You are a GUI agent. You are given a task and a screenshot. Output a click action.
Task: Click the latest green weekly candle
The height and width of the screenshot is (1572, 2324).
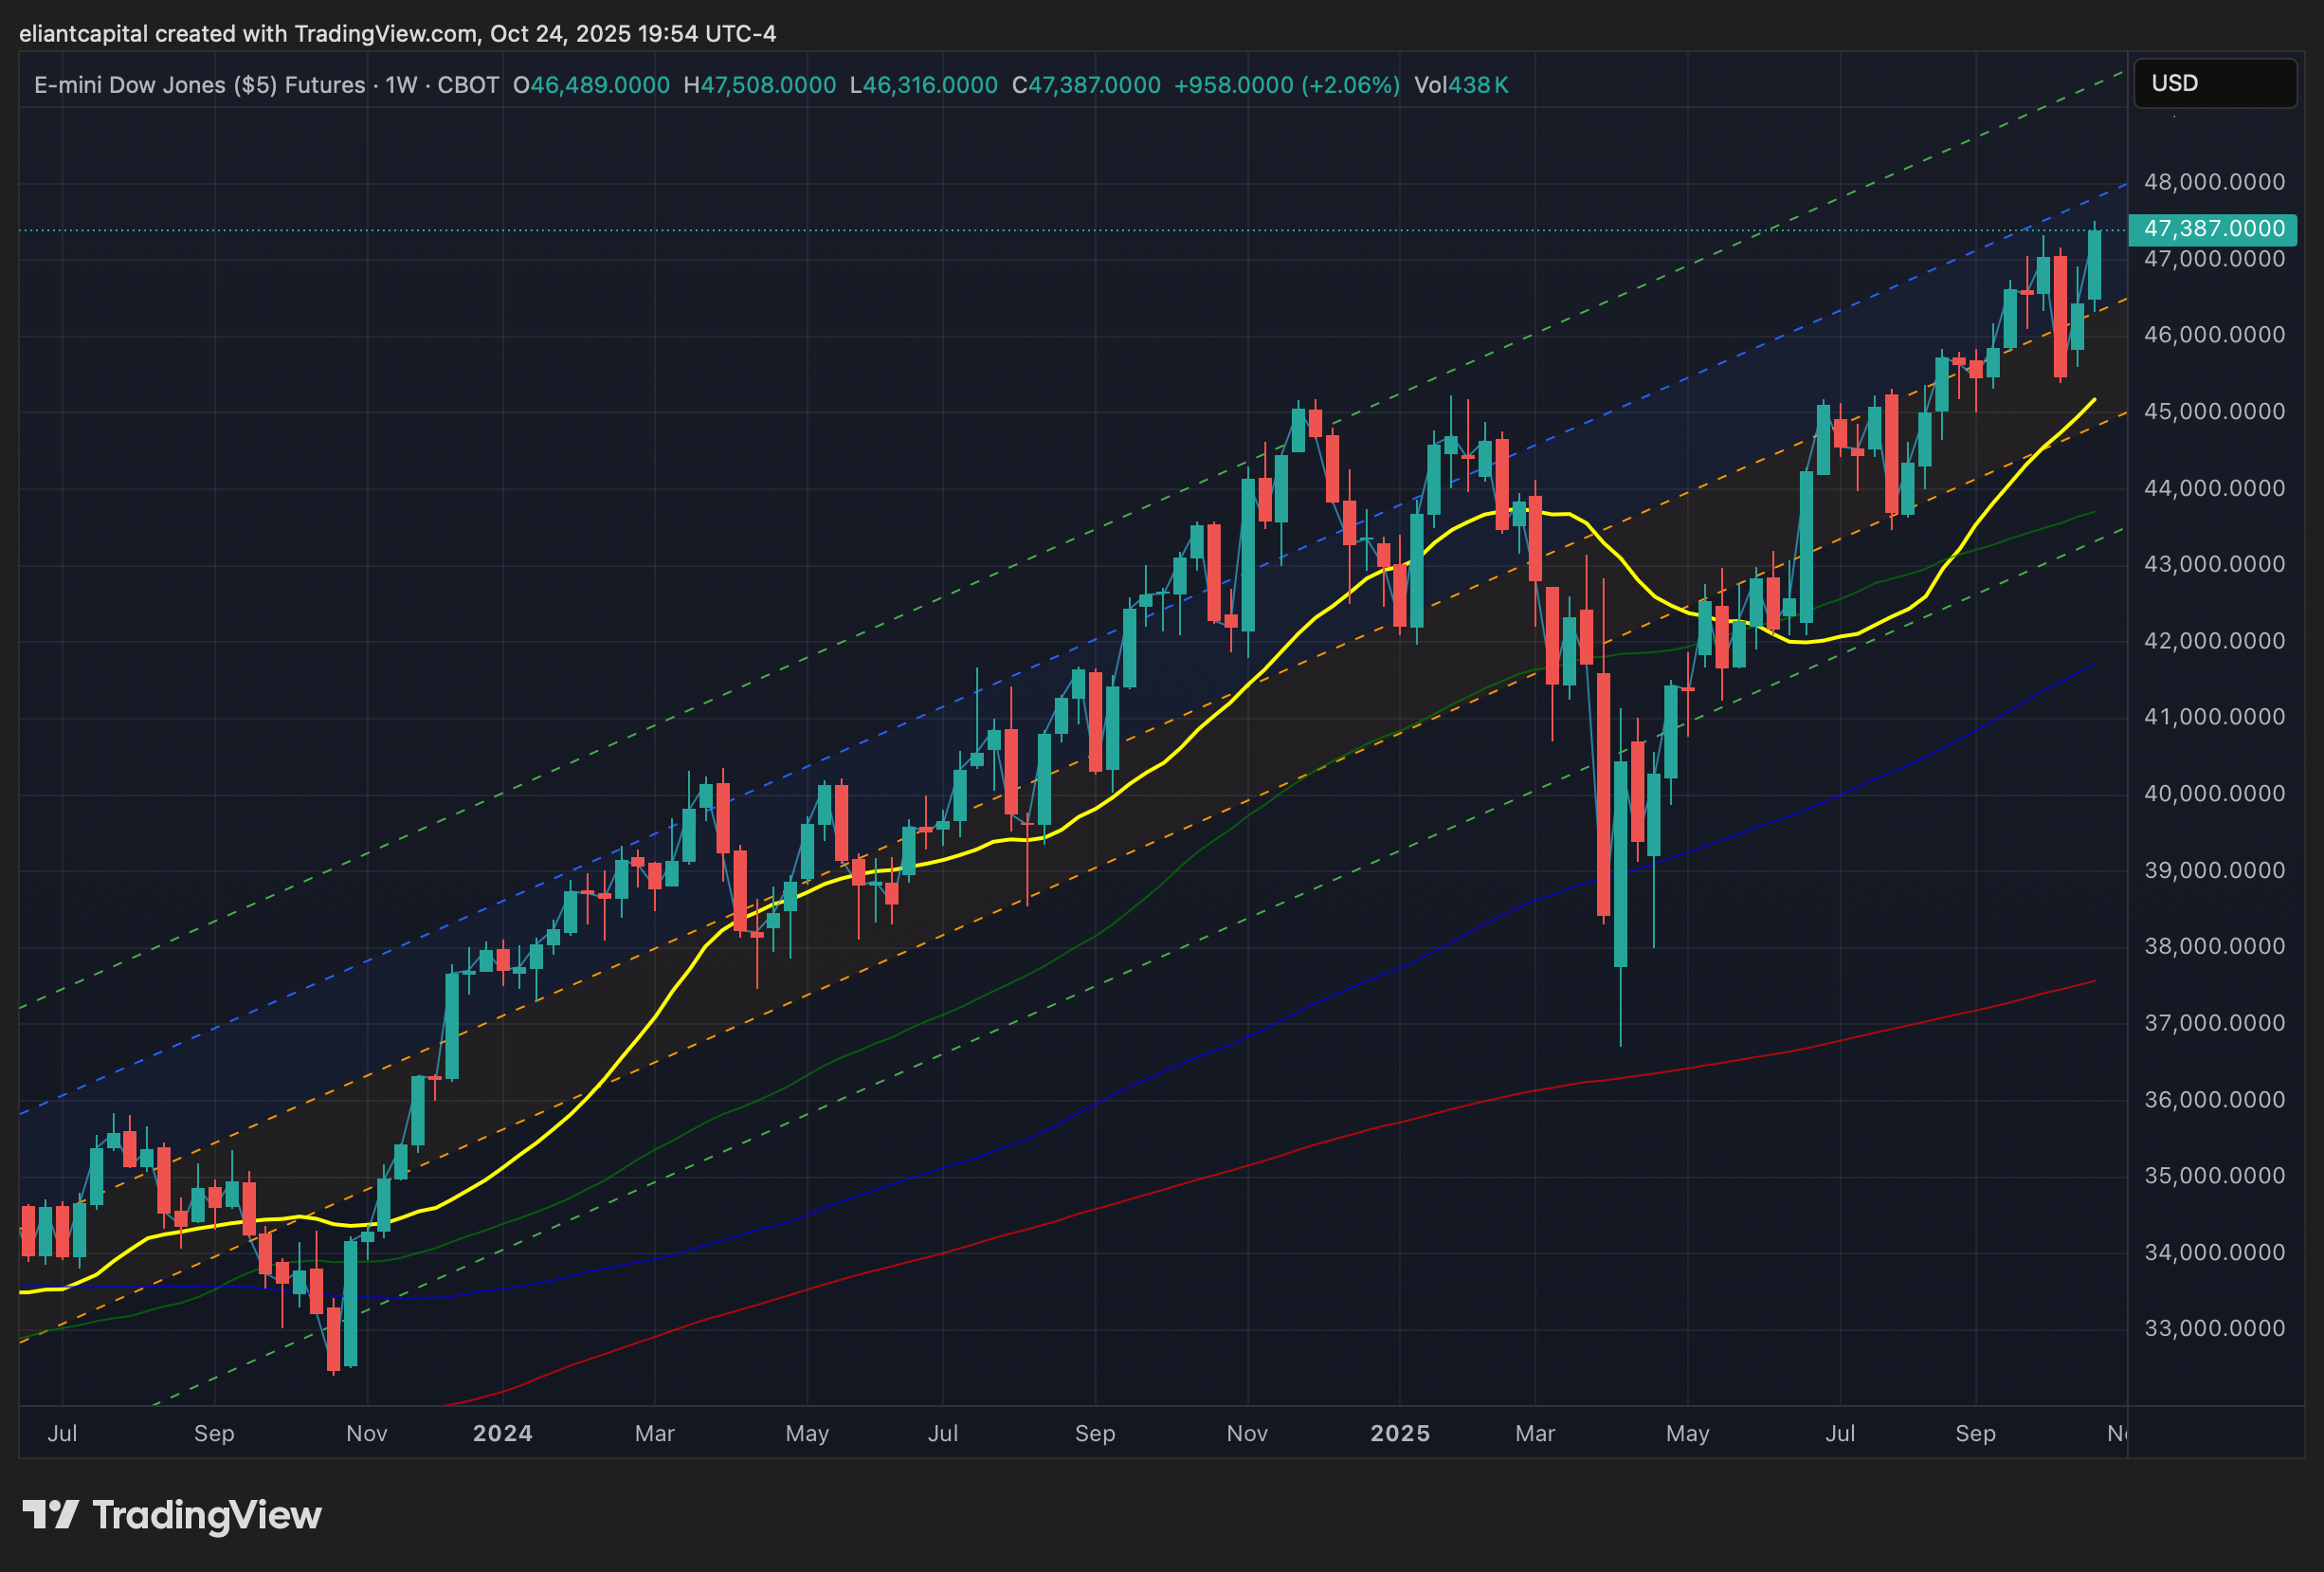click(x=2094, y=265)
